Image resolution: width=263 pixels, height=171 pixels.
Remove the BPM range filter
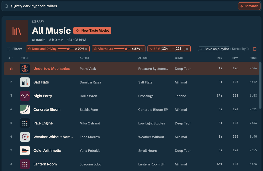coord(187,49)
